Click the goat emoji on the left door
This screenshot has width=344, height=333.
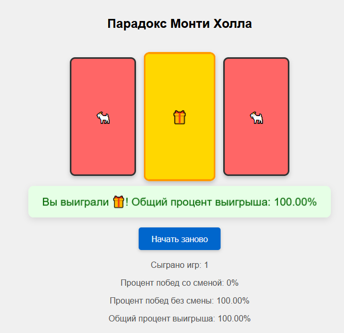(103, 118)
